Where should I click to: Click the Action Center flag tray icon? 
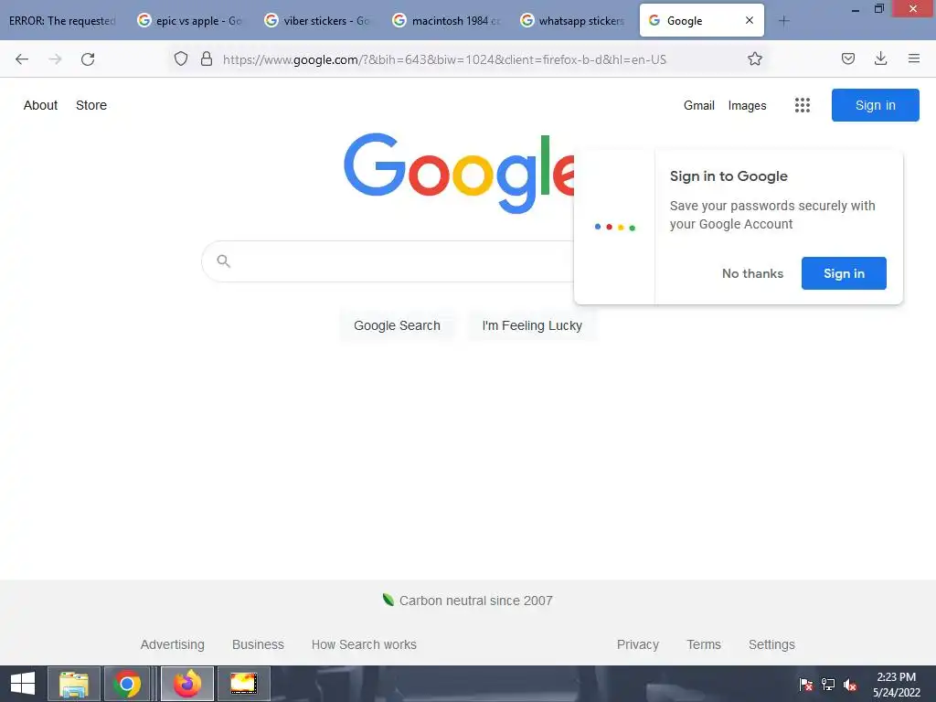pyautogui.click(x=805, y=684)
